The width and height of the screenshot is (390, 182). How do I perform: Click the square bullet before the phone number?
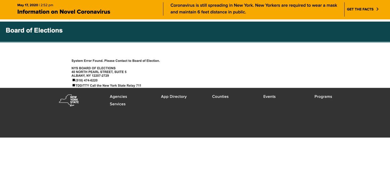[x=73, y=80]
